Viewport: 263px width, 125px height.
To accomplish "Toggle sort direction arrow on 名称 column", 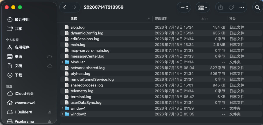I will (149, 19).
